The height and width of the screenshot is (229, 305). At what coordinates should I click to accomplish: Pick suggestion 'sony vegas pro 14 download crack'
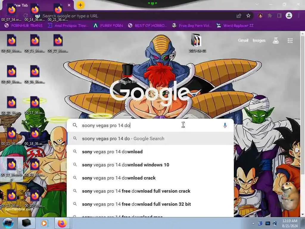[150, 178]
